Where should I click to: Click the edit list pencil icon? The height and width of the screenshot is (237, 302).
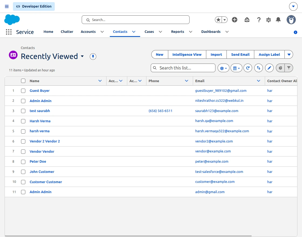tap(269, 68)
